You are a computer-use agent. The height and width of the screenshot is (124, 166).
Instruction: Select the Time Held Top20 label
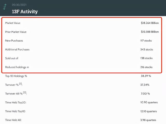click(16, 102)
